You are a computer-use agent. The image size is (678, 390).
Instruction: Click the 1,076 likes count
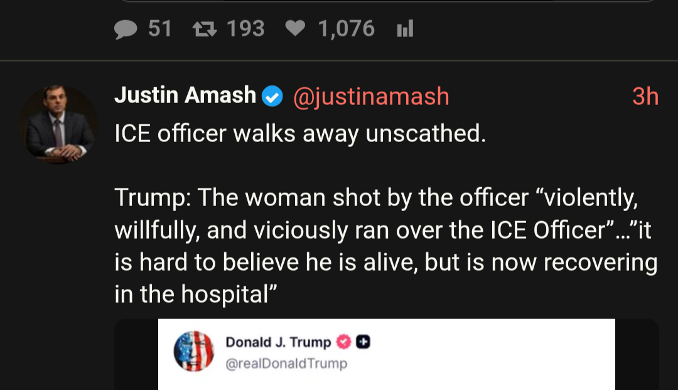pyautogui.click(x=346, y=29)
